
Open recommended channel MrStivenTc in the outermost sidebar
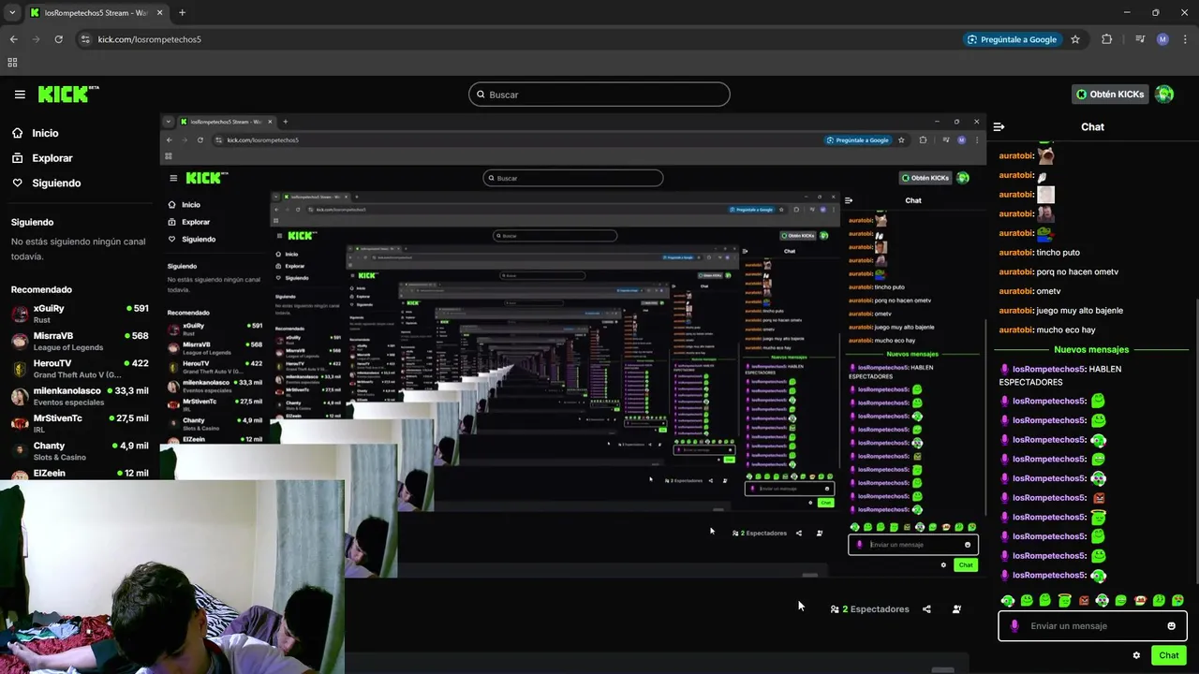[80, 423]
